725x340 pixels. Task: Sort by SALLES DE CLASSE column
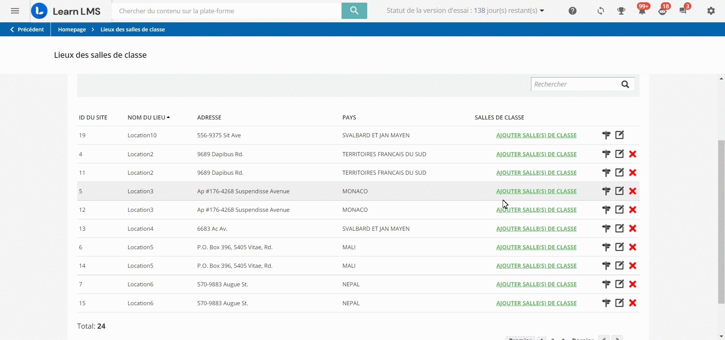pos(499,118)
